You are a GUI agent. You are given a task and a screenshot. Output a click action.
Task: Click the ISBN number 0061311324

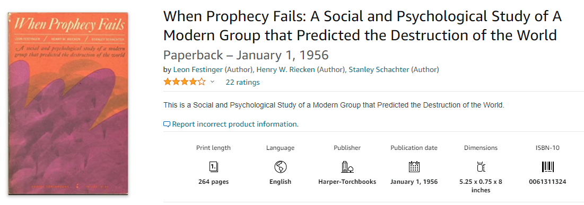(x=547, y=182)
